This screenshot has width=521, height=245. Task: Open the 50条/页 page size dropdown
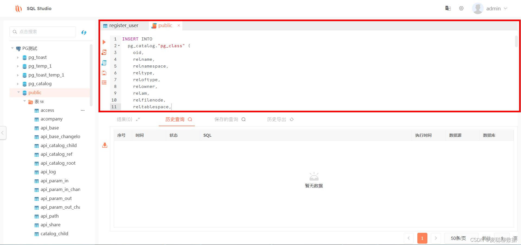[x=461, y=238]
